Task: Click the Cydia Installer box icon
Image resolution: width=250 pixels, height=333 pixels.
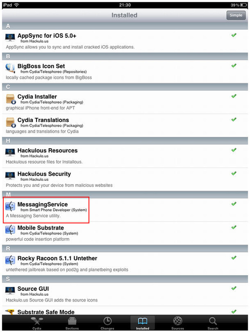Action: [x=11, y=99]
